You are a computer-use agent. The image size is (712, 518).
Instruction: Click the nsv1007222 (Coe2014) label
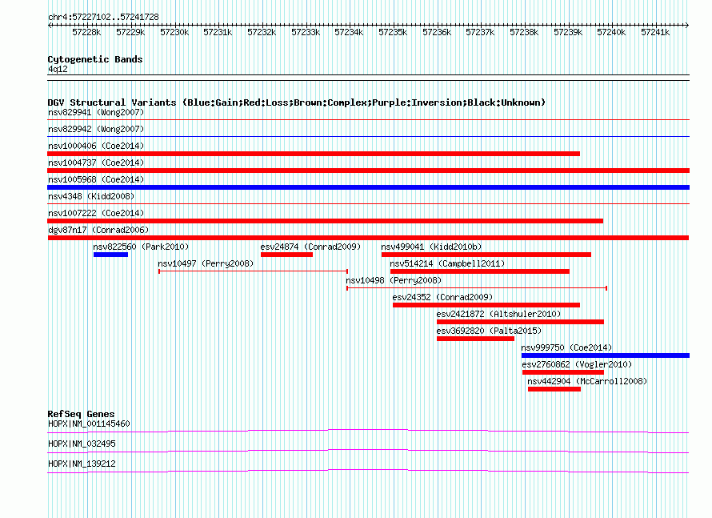coord(96,213)
